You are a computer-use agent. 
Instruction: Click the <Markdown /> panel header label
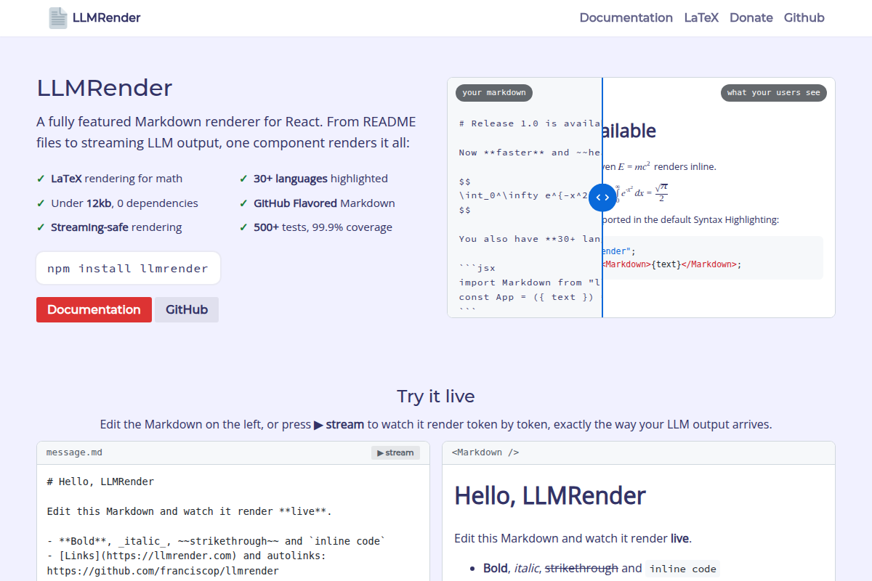click(x=485, y=452)
